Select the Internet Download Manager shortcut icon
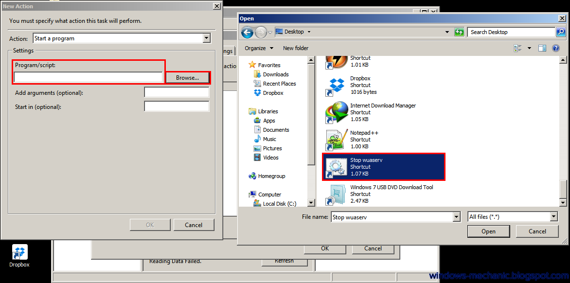Screen dimensions: 570x283 [x=336, y=113]
